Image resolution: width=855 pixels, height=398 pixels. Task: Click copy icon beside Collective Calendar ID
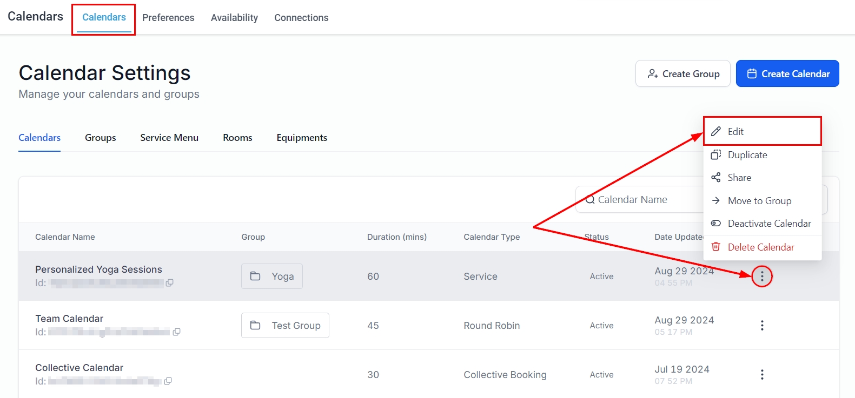click(x=168, y=381)
